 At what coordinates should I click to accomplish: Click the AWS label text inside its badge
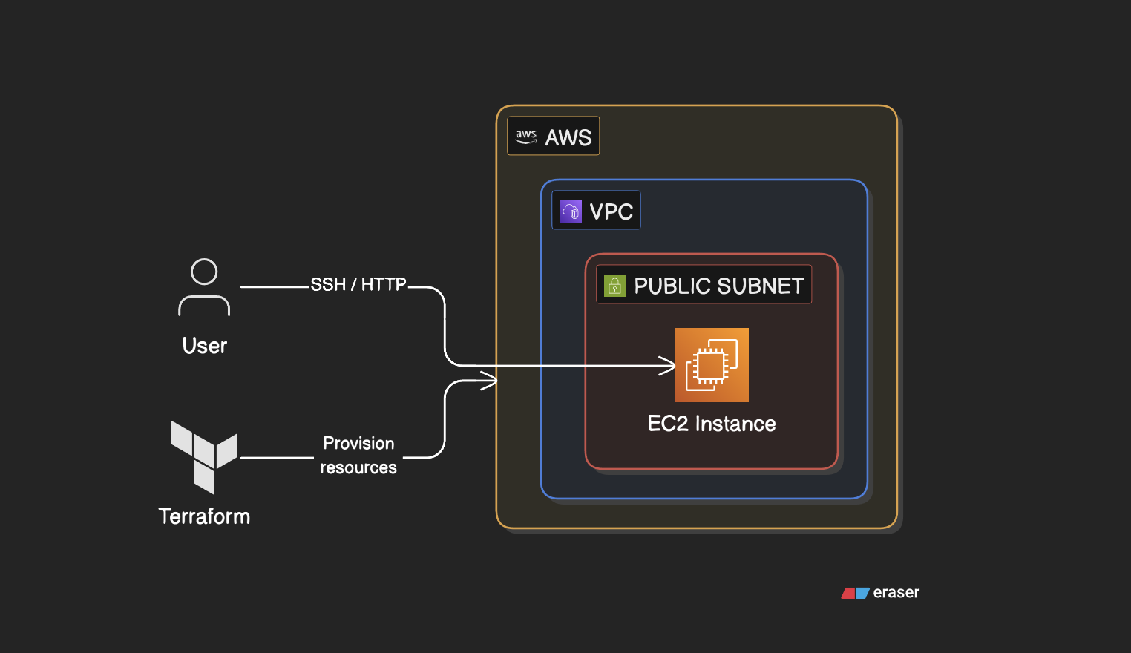tap(569, 135)
